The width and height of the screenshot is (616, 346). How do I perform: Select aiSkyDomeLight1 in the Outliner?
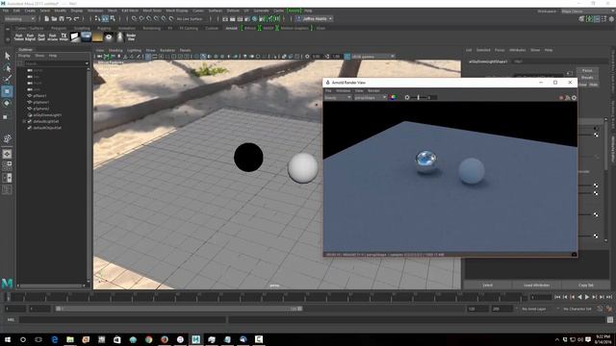coord(47,115)
